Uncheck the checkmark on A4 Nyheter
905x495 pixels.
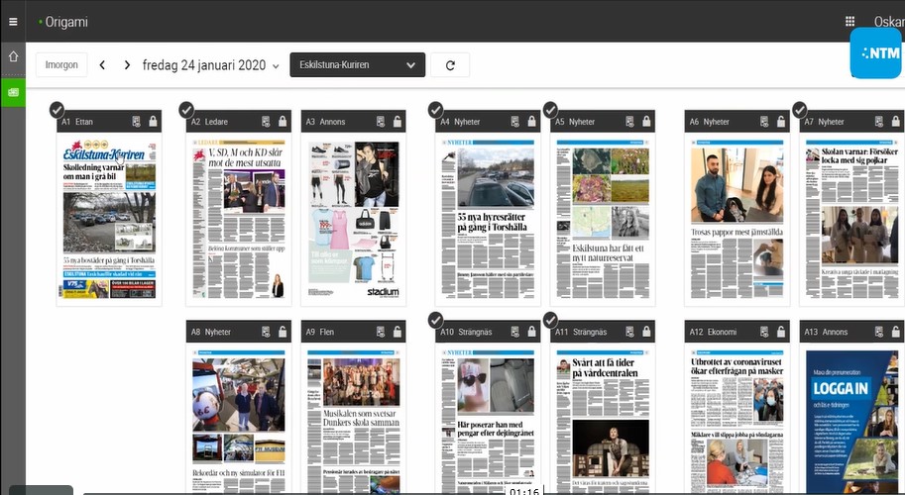436,110
